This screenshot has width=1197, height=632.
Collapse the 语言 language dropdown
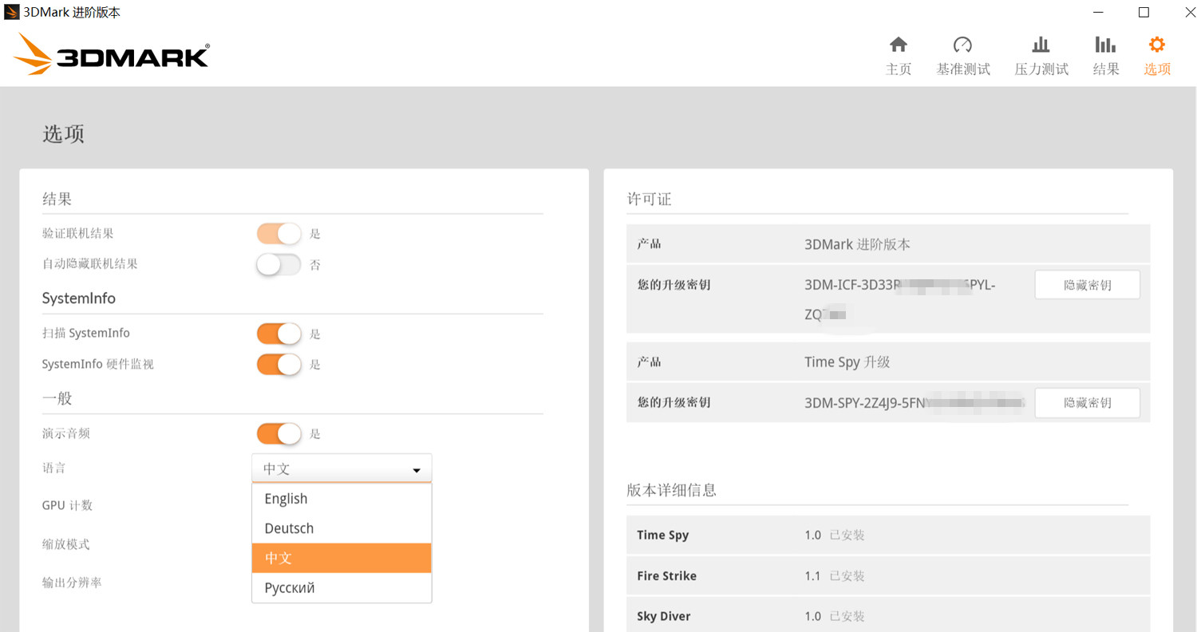tap(342, 468)
